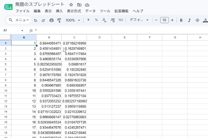208x138 pixels.
Task: Select column F header
Action: click(x=150, y=38)
